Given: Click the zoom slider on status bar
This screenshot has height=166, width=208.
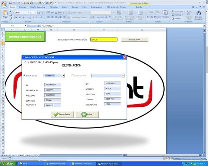Looking at the screenshot, I should (192, 158).
